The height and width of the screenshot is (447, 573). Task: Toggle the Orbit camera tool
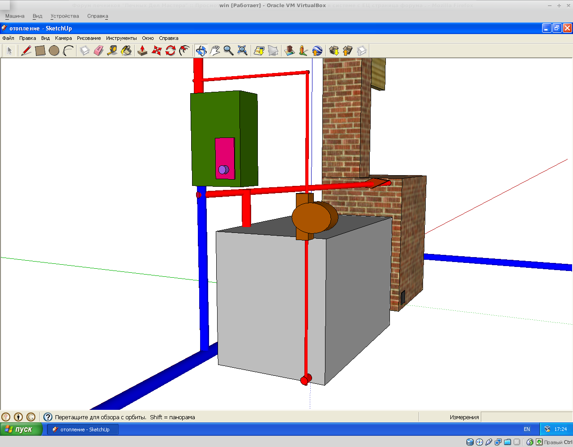coord(201,51)
